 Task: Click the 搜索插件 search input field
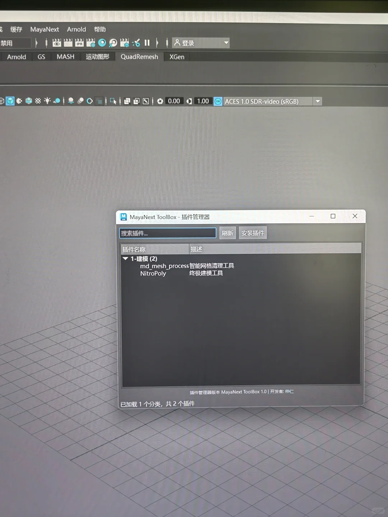[167, 233]
